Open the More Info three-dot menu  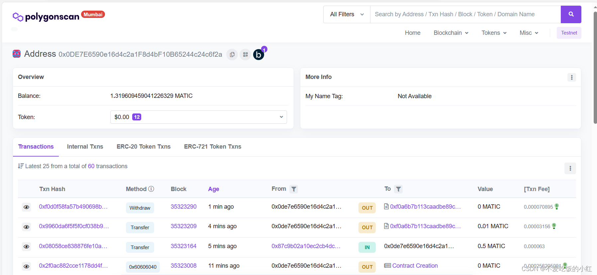571,77
